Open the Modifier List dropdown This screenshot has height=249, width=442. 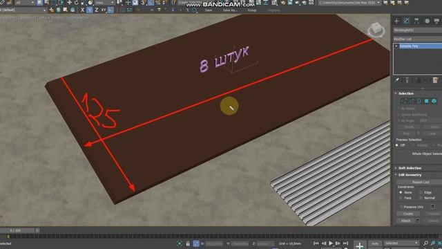[418, 39]
